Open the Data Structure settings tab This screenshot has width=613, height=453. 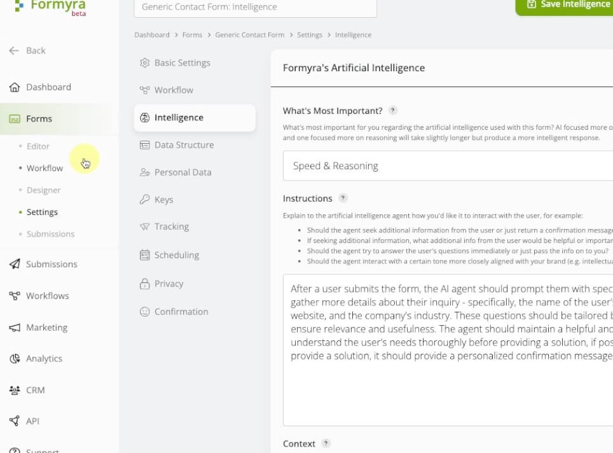(184, 145)
